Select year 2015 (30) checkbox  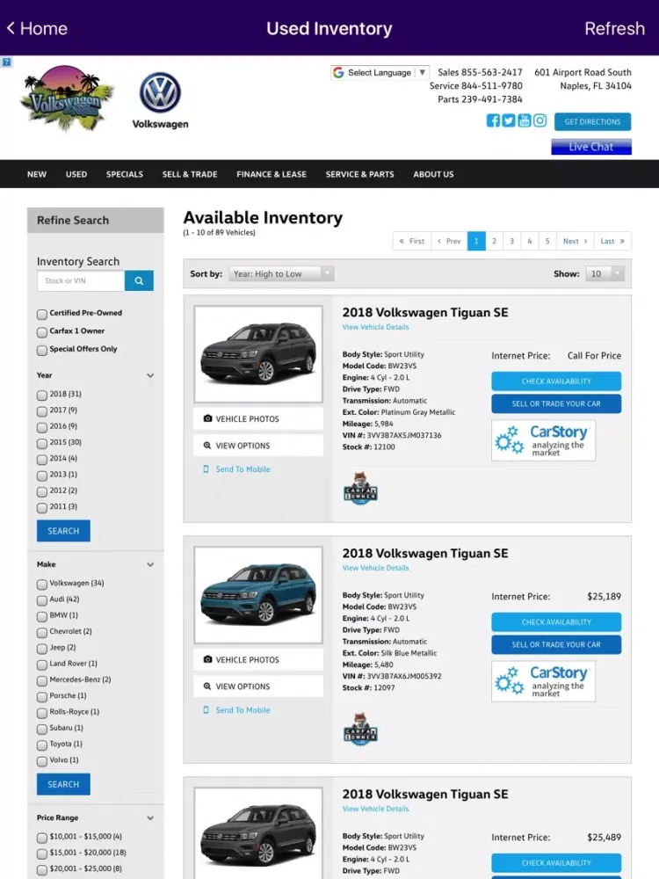point(42,444)
